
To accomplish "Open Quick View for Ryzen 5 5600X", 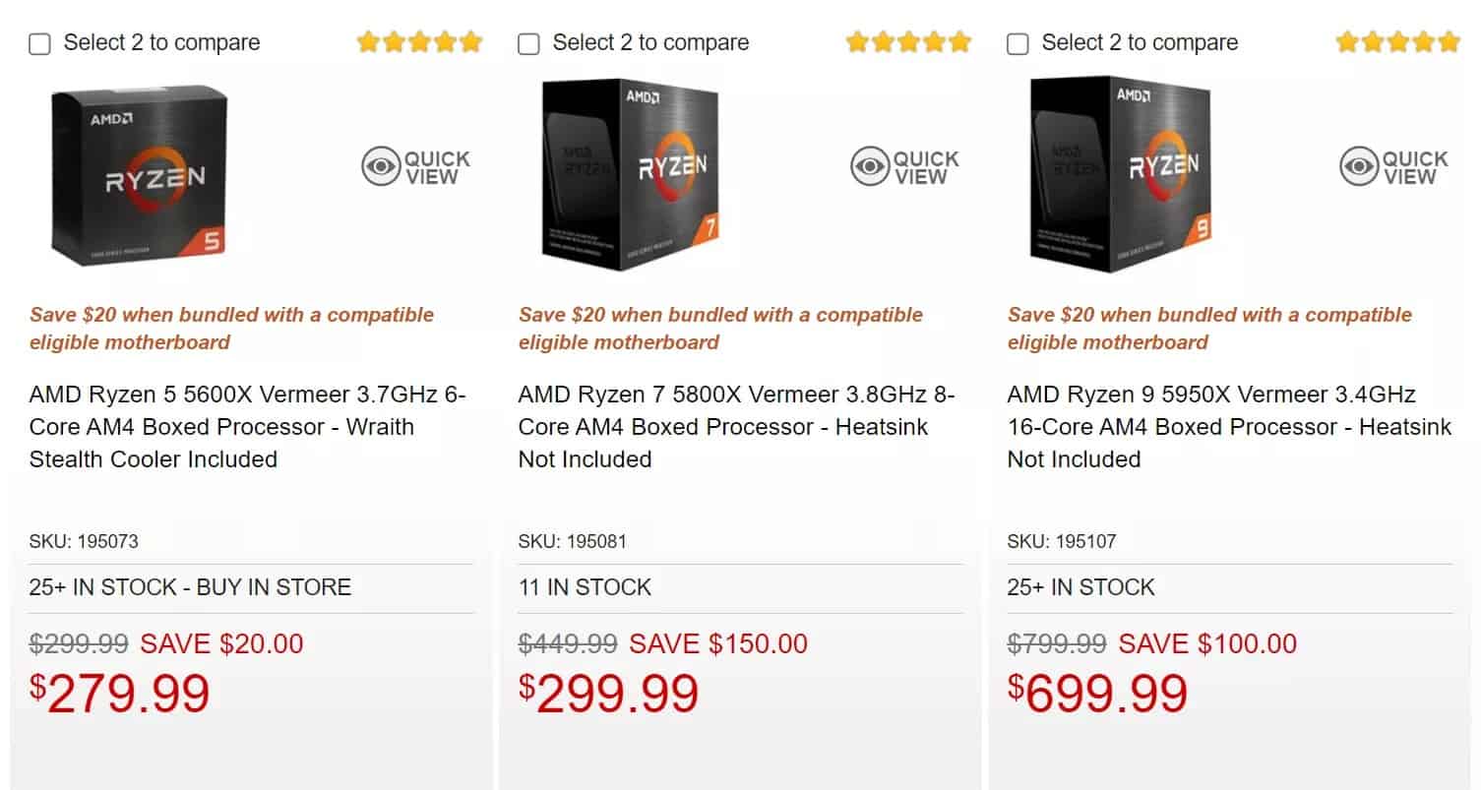I will pyautogui.click(x=416, y=167).
